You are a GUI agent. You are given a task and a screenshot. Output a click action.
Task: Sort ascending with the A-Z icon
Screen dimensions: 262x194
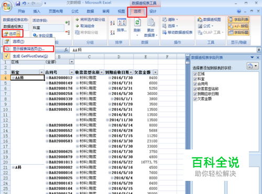(113, 23)
